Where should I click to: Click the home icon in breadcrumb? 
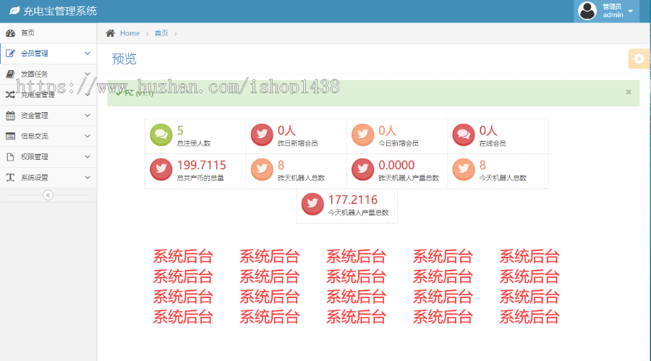click(x=110, y=33)
